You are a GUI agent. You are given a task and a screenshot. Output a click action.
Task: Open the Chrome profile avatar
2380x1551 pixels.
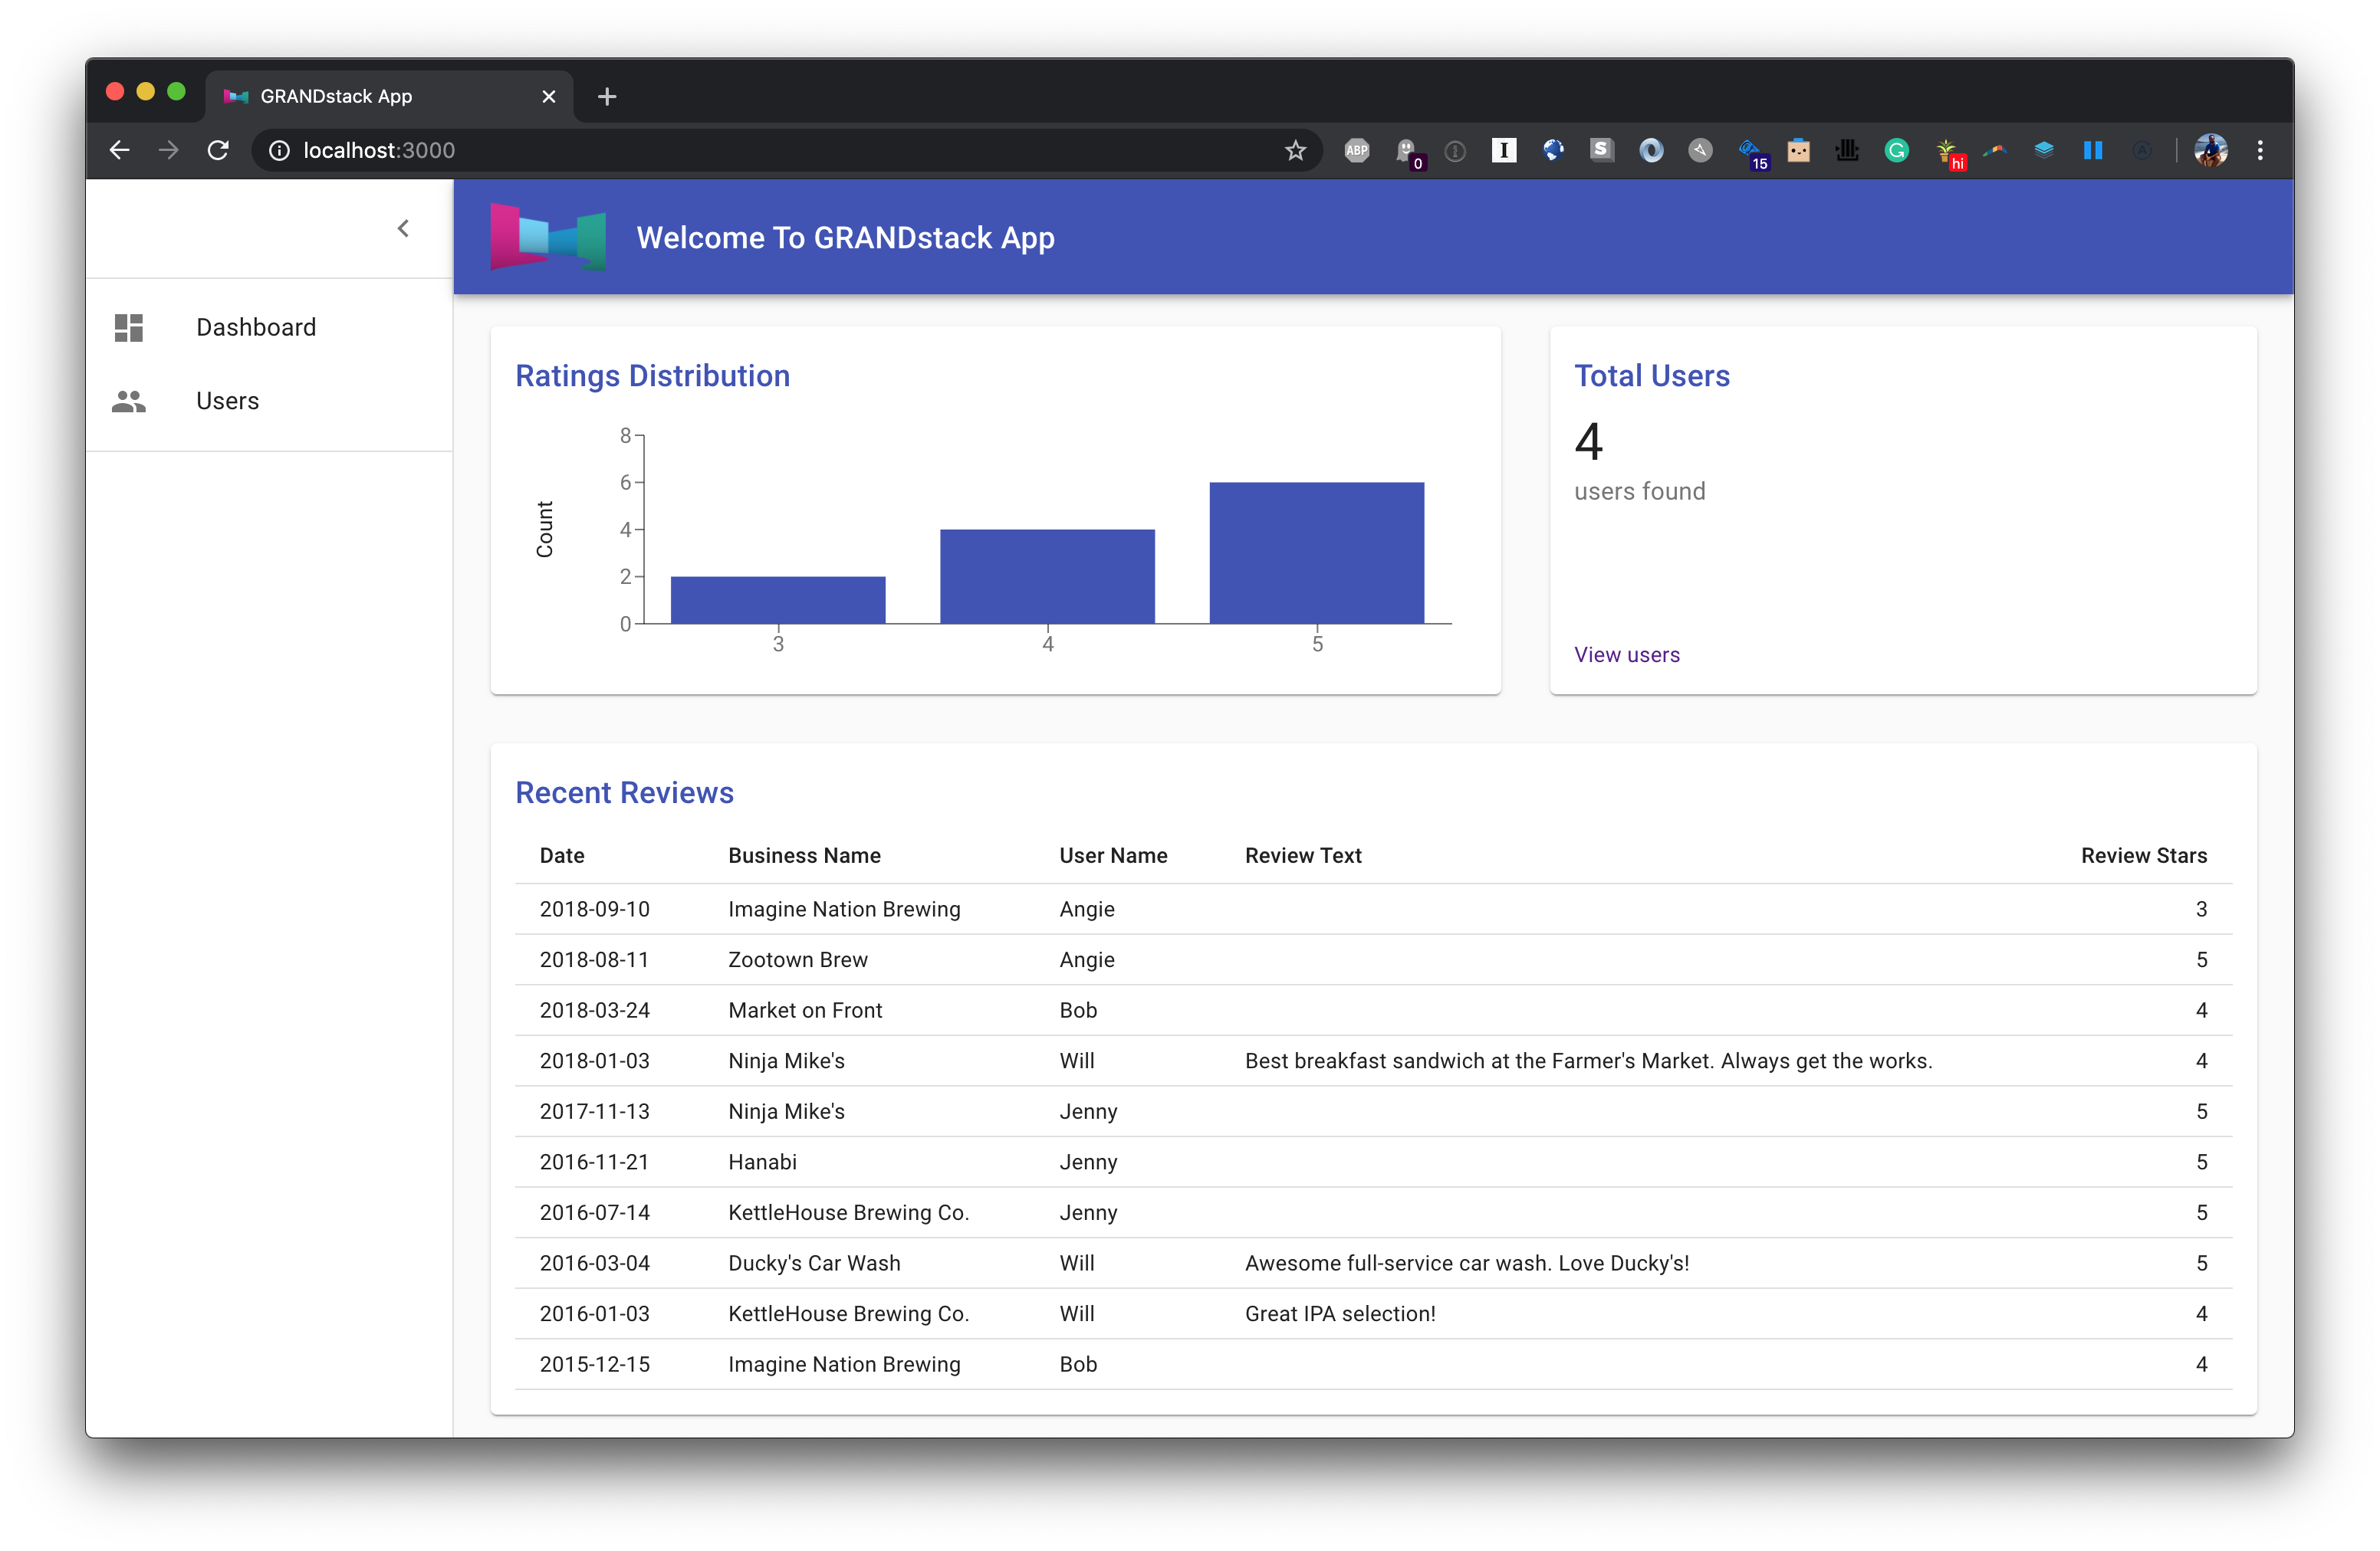pos(2210,151)
